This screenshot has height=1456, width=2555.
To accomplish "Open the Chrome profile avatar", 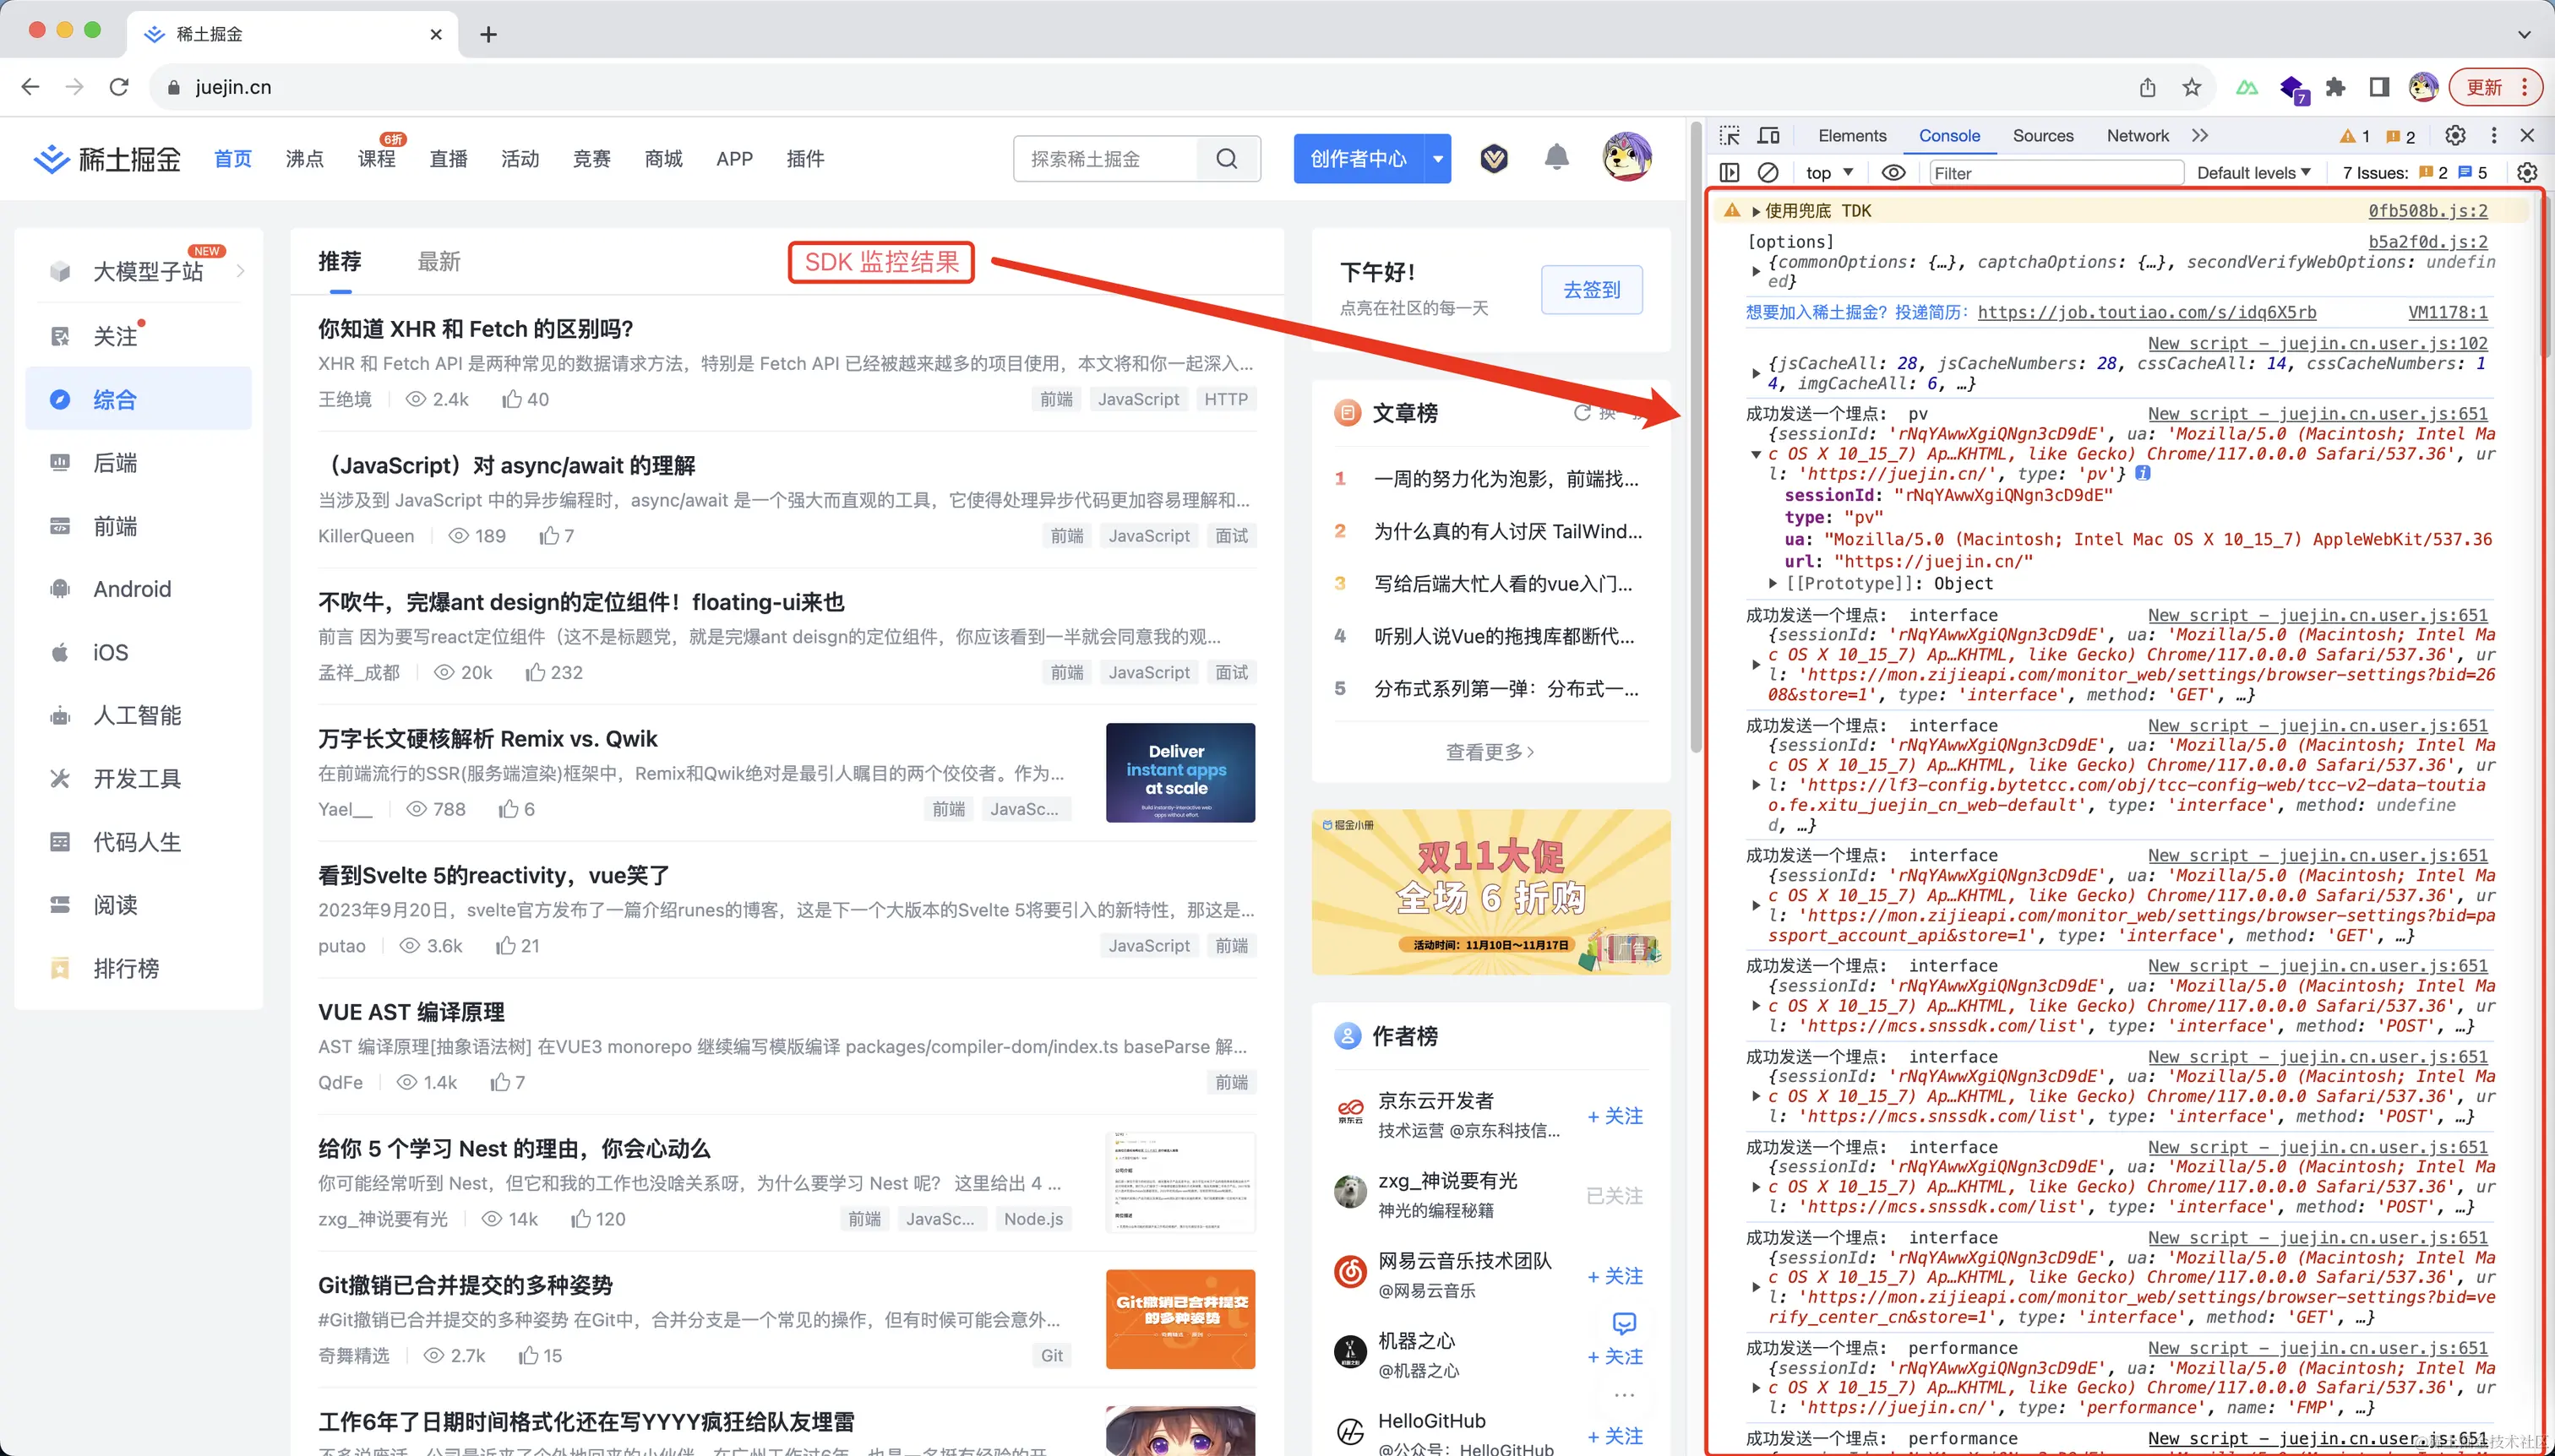I will [2423, 87].
